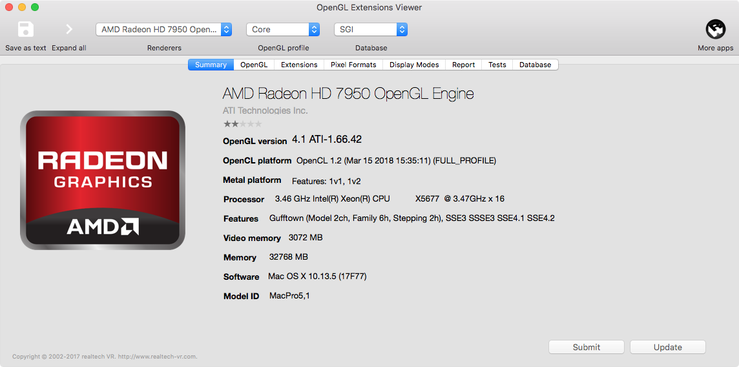Image resolution: width=739 pixels, height=367 pixels.
Task: Select the Summary tab
Action: tap(211, 65)
